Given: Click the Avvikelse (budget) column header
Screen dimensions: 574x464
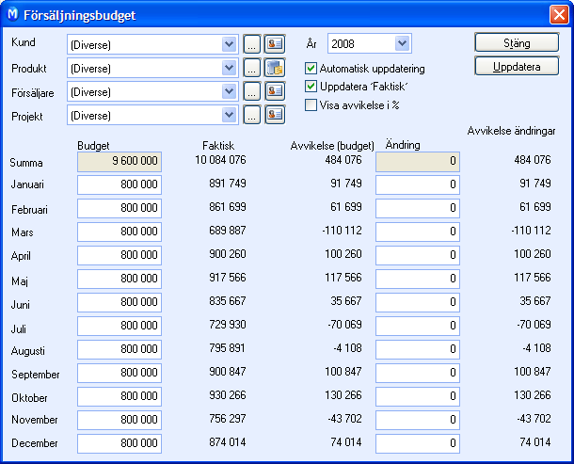Looking at the screenshot, I should (x=332, y=146).
